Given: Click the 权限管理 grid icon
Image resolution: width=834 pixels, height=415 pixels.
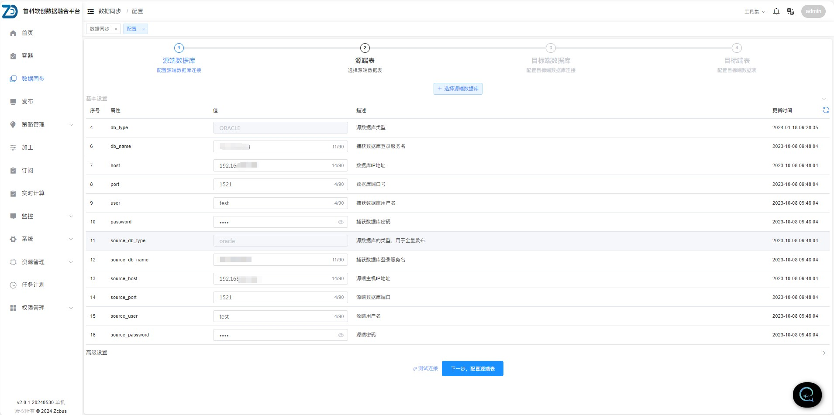Looking at the screenshot, I should (13, 308).
